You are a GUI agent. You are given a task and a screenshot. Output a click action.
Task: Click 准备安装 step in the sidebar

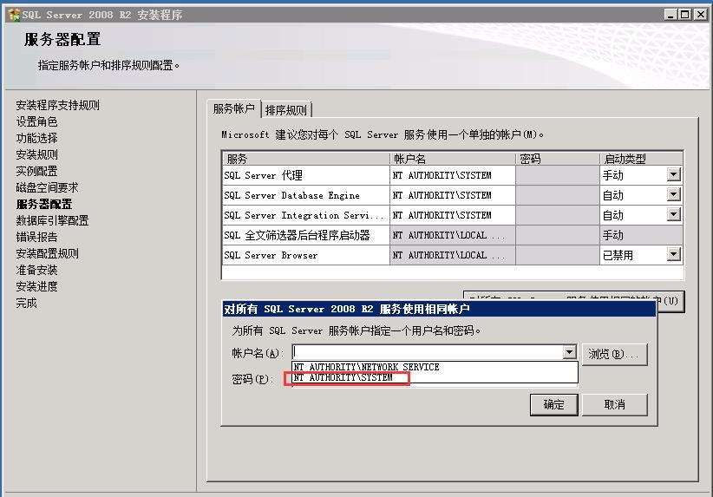(x=36, y=270)
